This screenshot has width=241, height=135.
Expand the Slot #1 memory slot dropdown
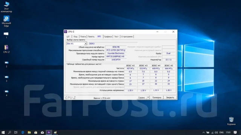(85, 43)
